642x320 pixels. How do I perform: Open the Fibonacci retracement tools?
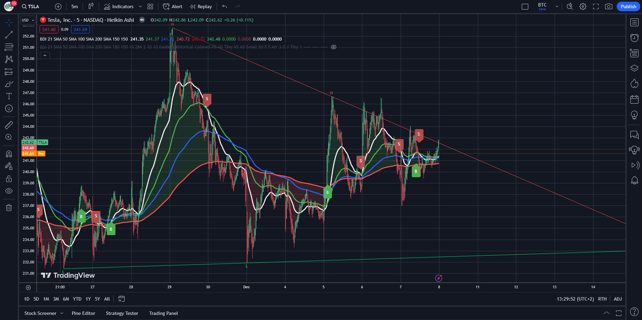click(9, 47)
